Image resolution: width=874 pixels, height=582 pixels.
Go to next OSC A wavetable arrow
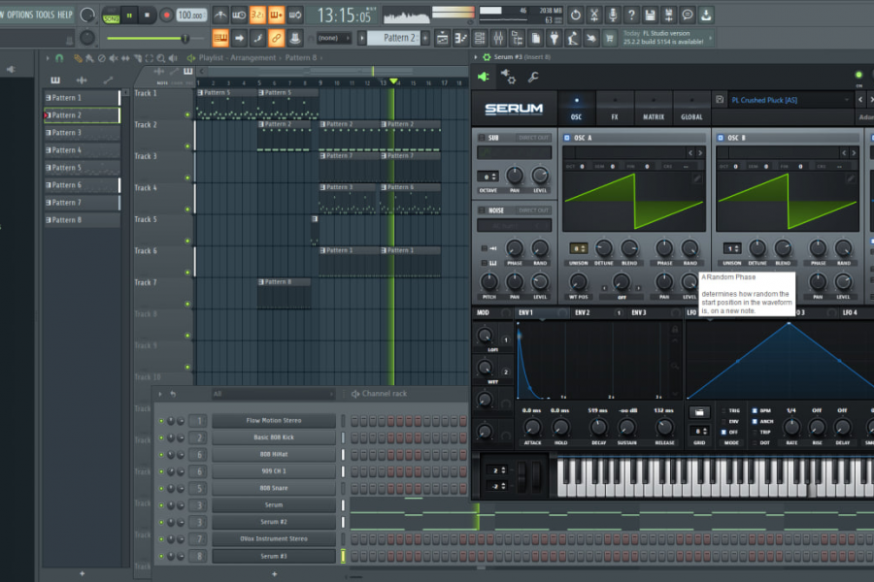[x=700, y=152]
